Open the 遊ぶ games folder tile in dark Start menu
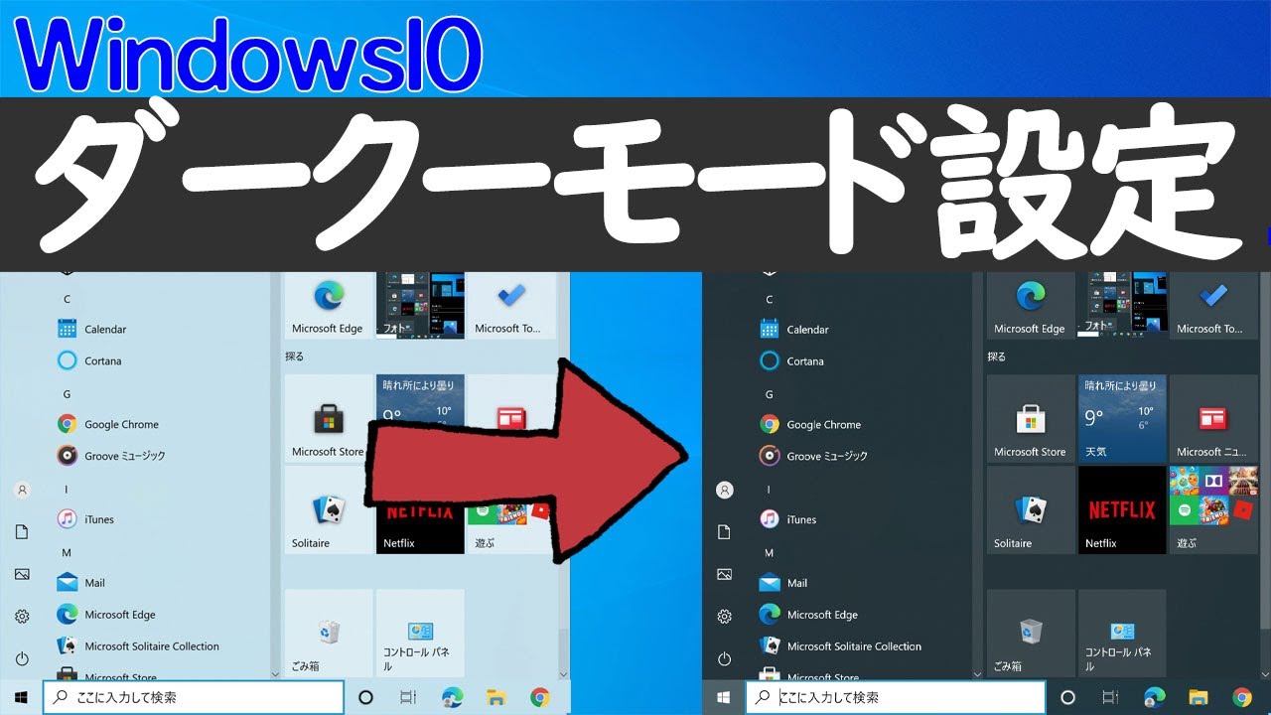 (x=1213, y=509)
